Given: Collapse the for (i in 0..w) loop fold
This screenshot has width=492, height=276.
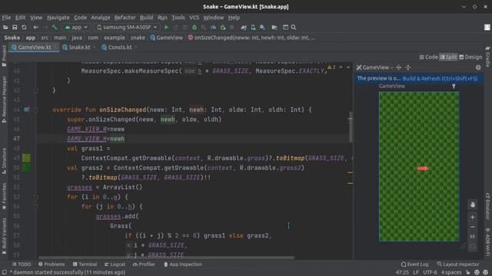Looking at the screenshot, I should tap(35, 197).
